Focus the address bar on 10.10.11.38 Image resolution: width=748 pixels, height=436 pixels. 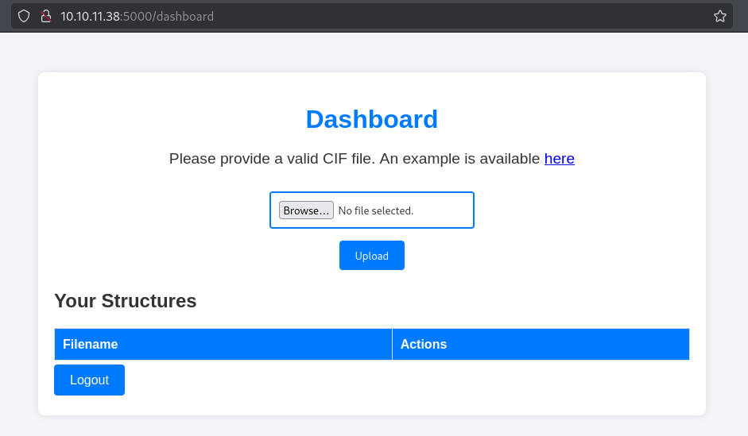90,16
